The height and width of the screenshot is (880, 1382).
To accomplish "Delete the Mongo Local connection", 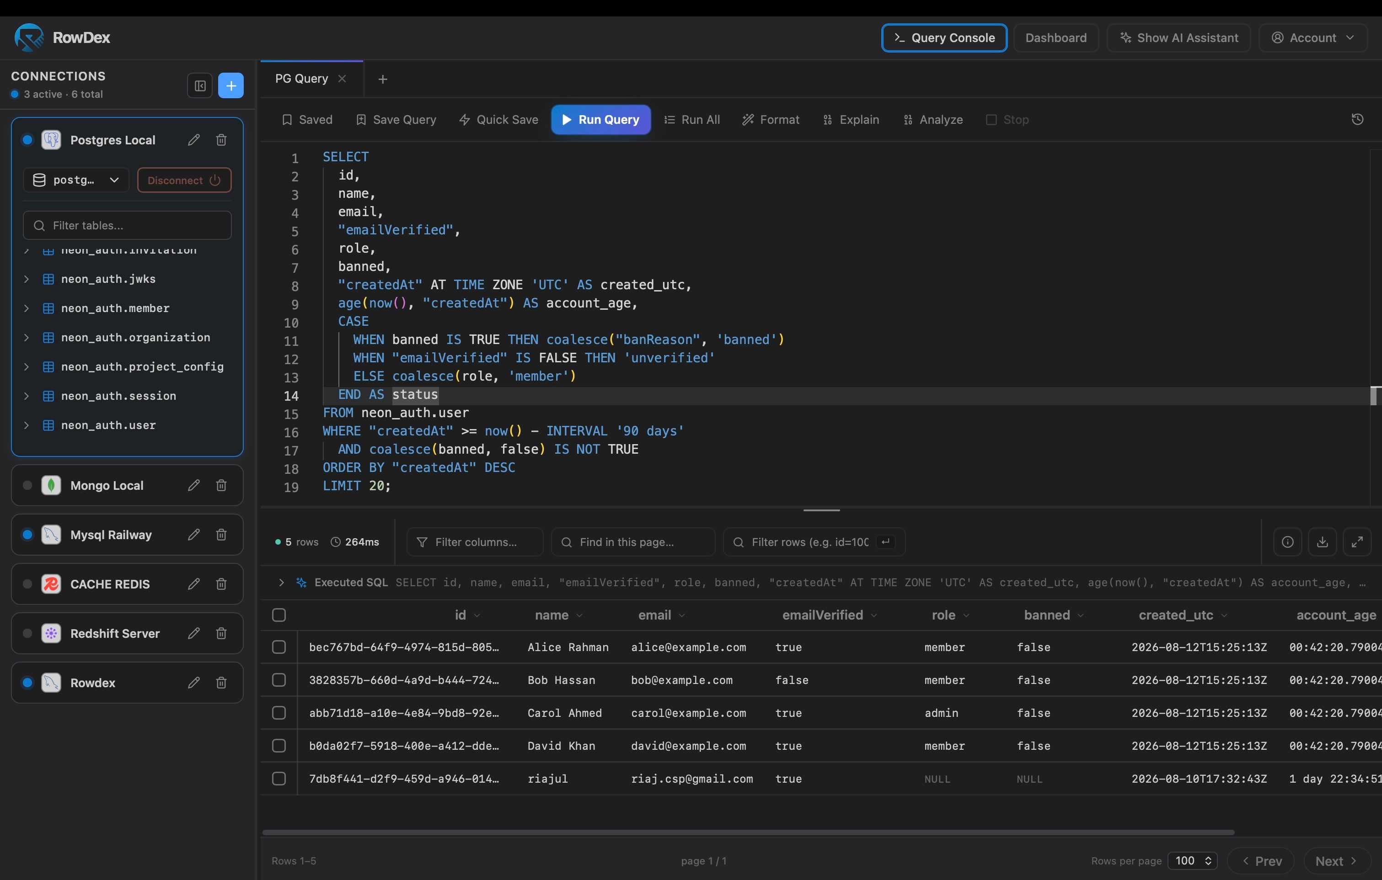I will [x=221, y=486].
